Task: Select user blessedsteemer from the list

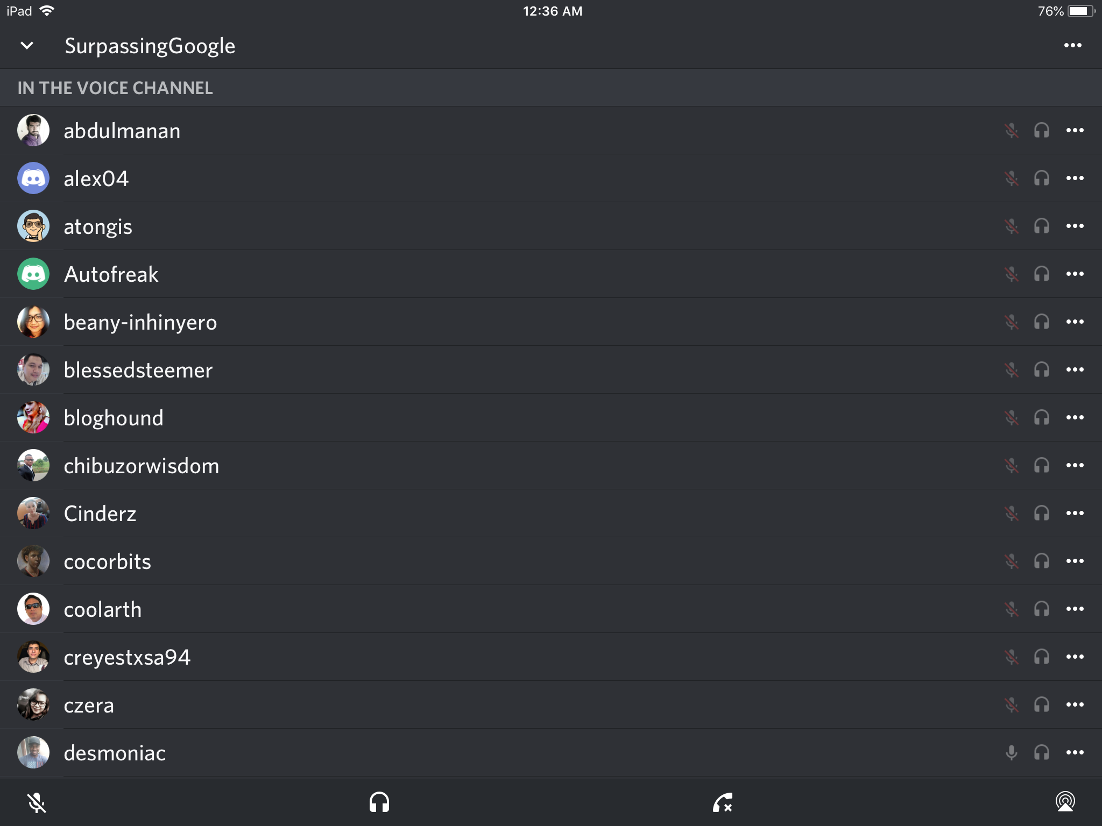Action: (551, 369)
